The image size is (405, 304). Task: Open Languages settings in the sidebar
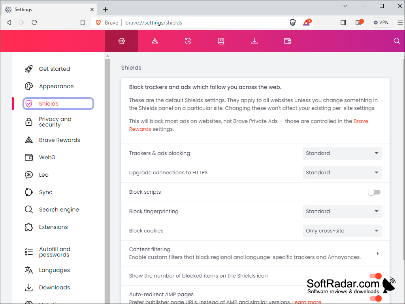[x=58, y=270]
